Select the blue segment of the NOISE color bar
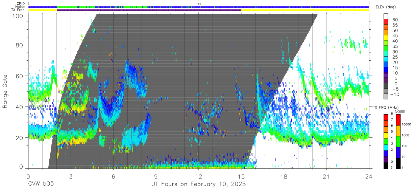 pyautogui.click(x=398, y=152)
